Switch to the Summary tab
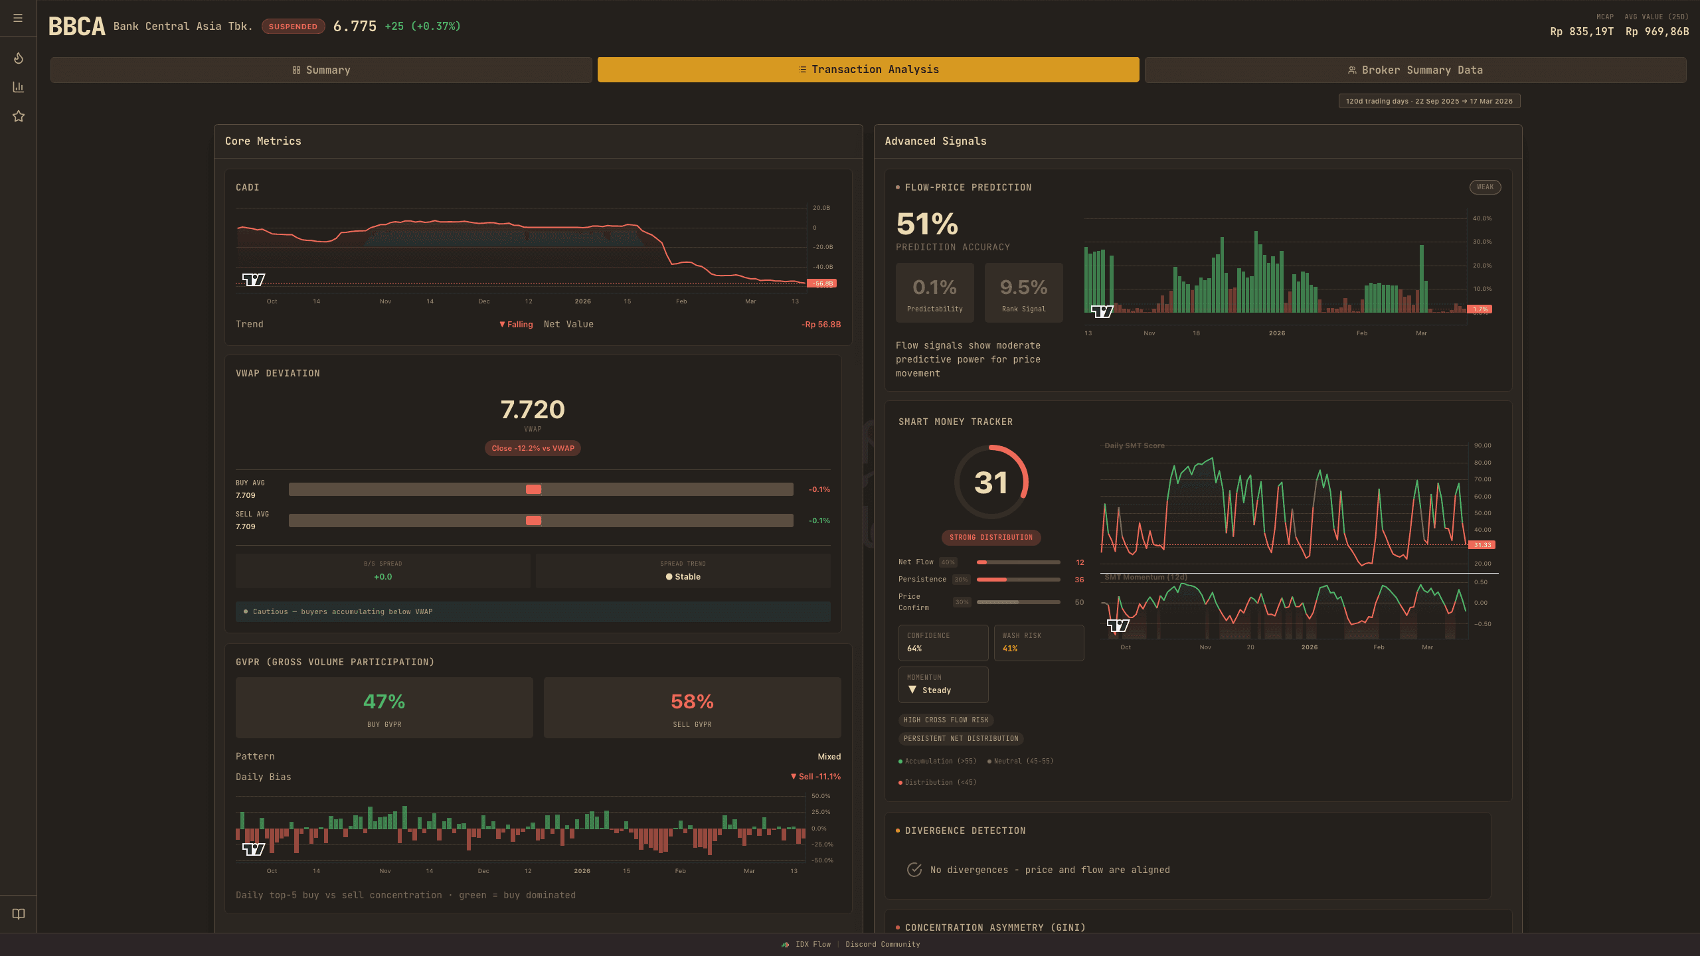 321,69
